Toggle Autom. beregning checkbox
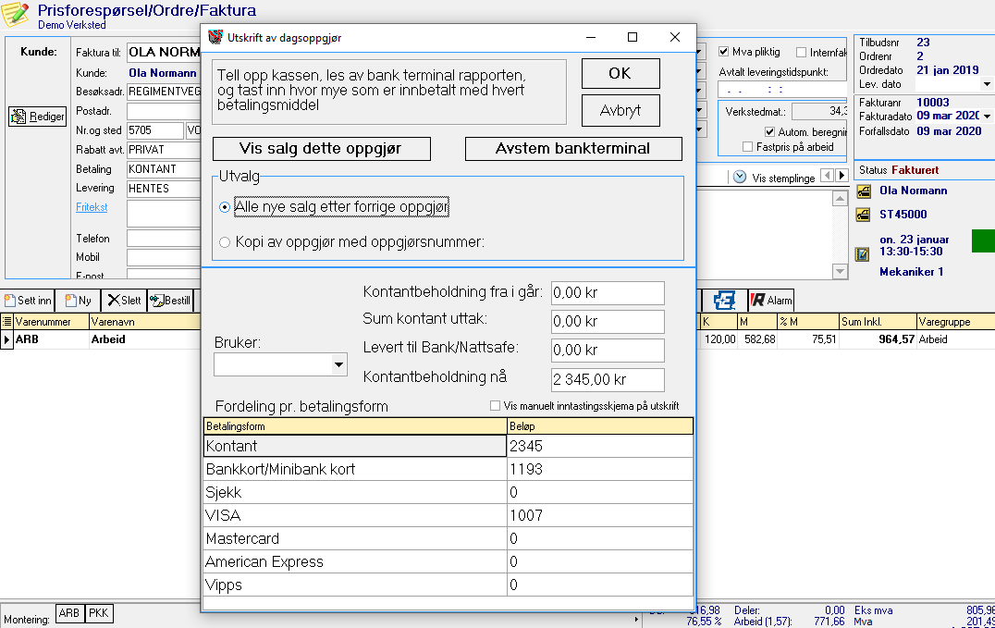 click(769, 132)
